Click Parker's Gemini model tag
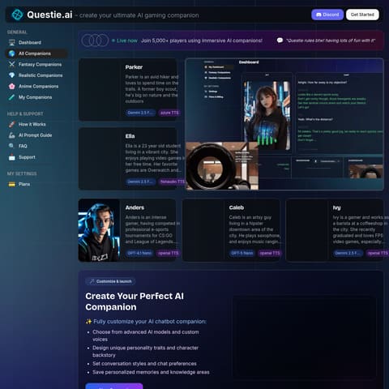The height and width of the screenshot is (389, 389). pos(140,113)
